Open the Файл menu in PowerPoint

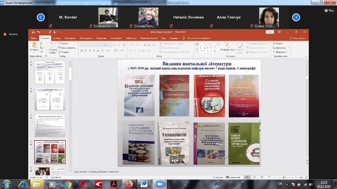33,38
